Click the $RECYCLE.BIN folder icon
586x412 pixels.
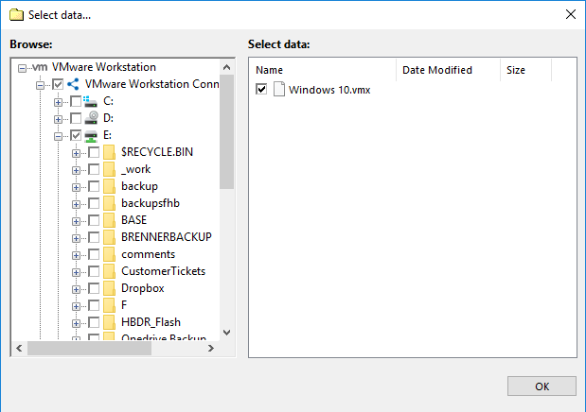pyautogui.click(x=109, y=152)
